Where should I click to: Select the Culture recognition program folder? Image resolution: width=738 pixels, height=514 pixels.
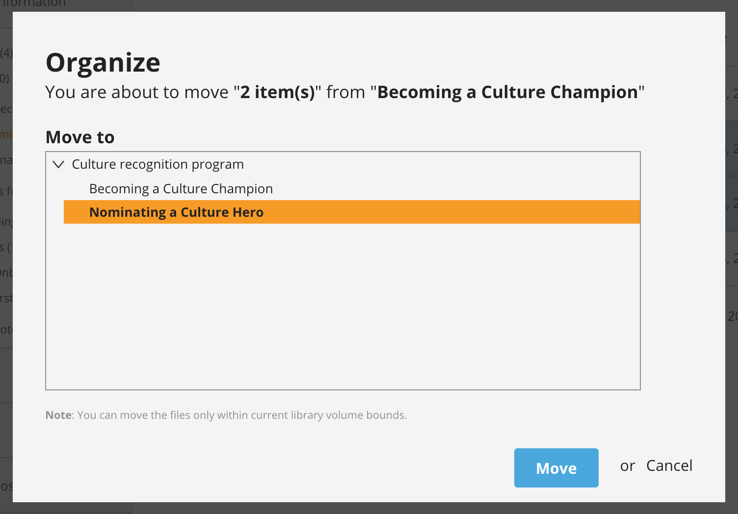coord(158,164)
